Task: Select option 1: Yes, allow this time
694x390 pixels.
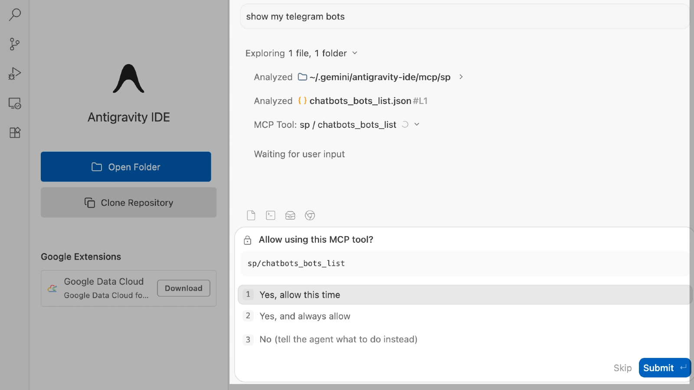Action: tap(465, 295)
